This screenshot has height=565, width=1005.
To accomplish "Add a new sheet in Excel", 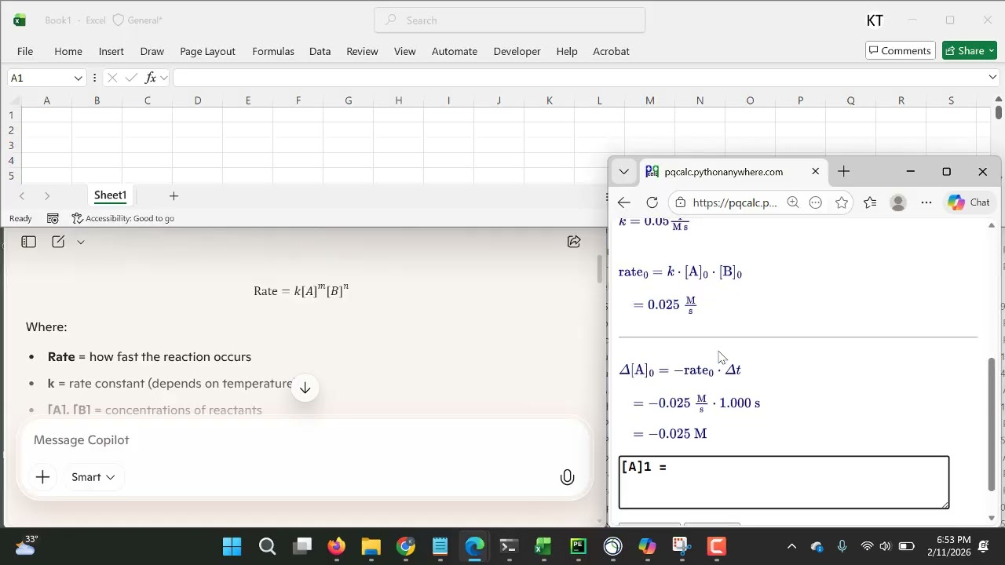I will click(174, 196).
